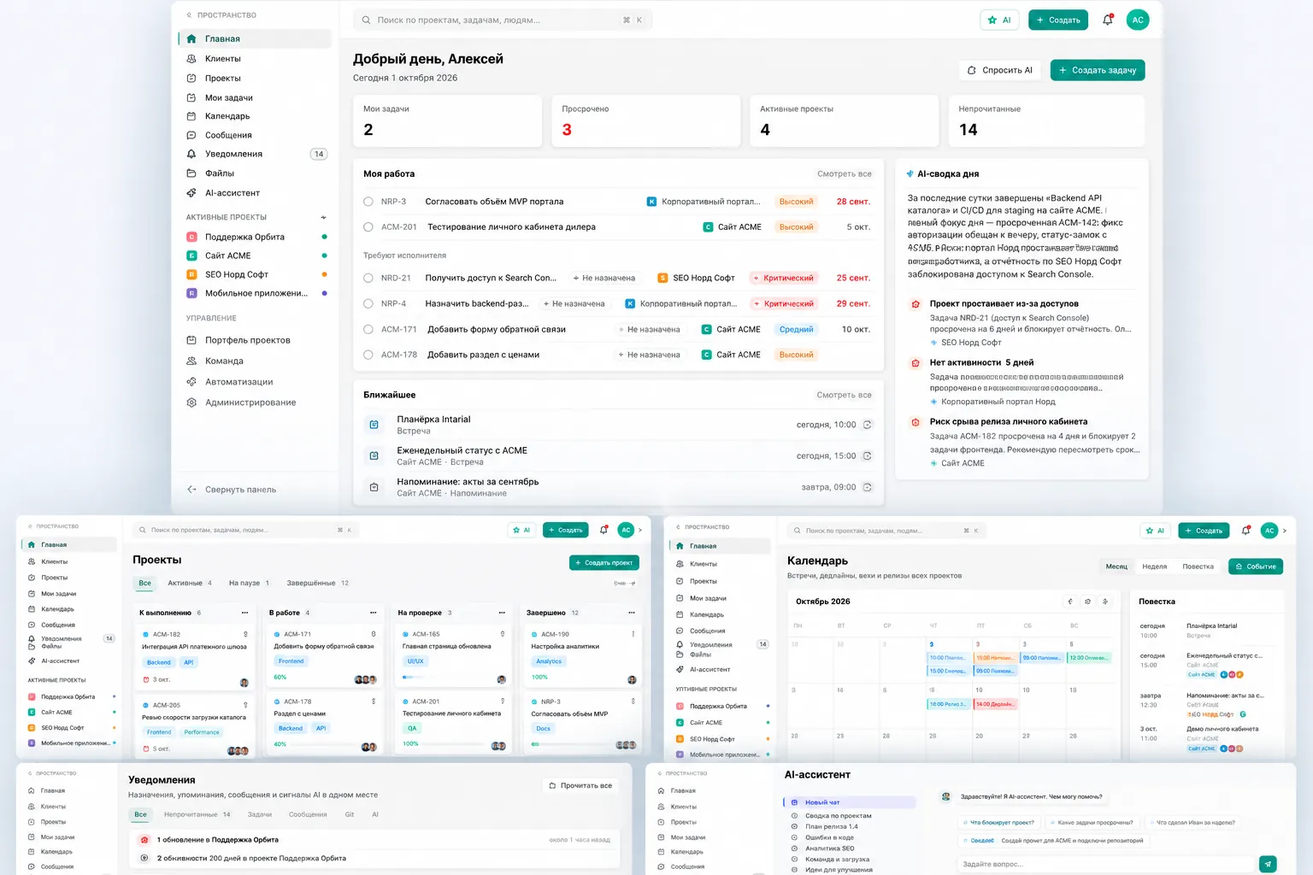
Task: Open Администрирование gear icon in the main sidebar
Action: (x=191, y=402)
